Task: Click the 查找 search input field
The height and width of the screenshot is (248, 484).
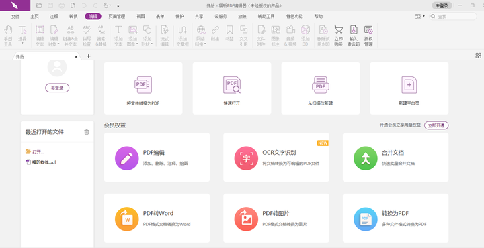Action: [453, 16]
